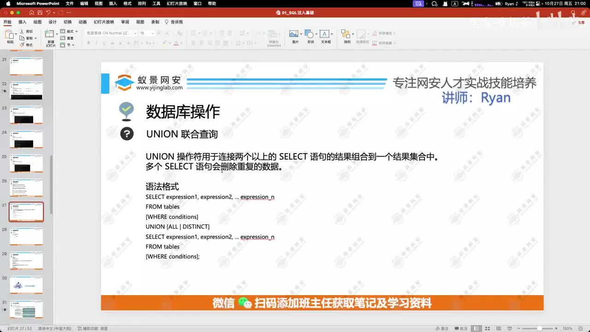Expand the New Slide dropdown arrow

[56, 34]
